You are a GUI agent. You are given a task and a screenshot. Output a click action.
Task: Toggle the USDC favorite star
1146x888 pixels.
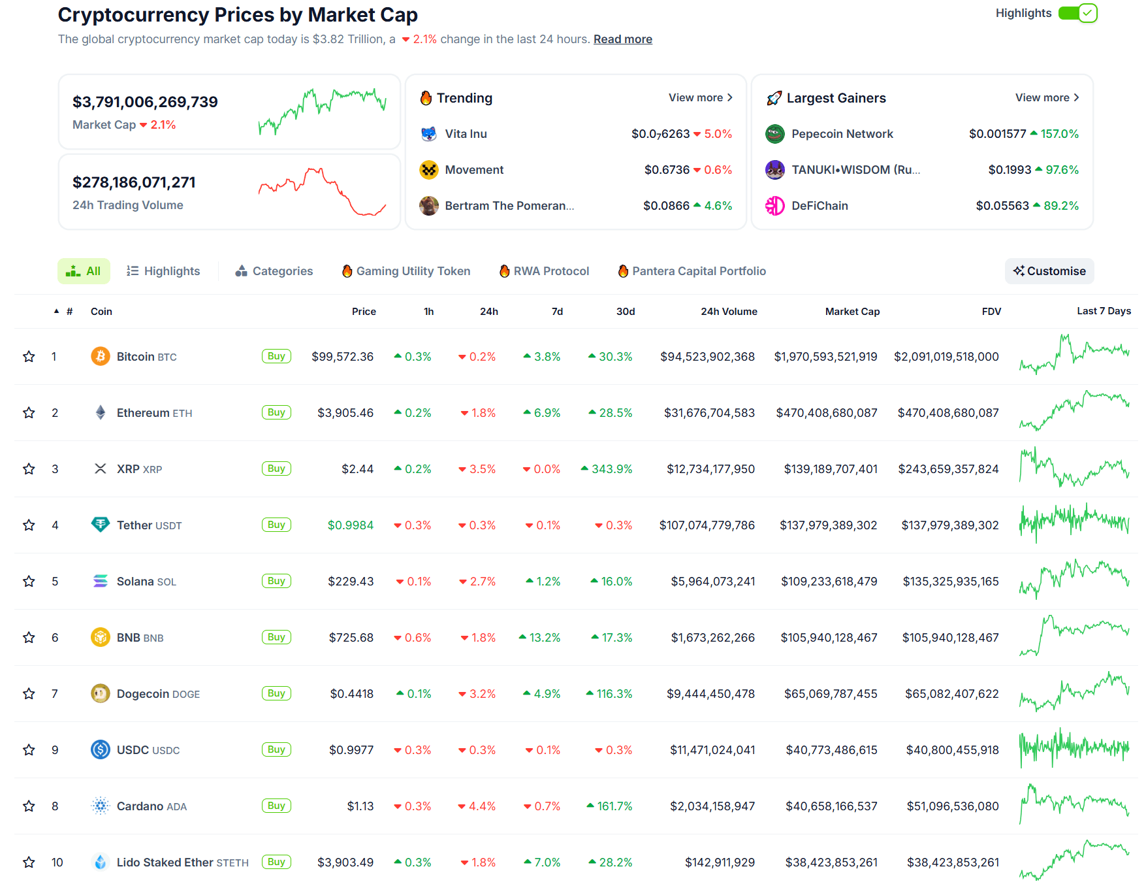(29, 749)
